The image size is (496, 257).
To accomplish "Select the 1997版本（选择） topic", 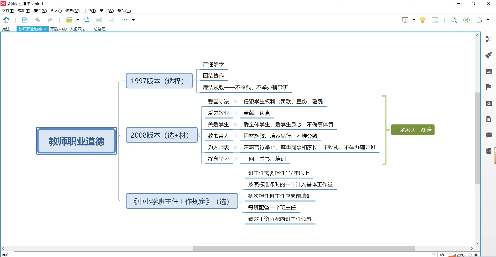I will pyautogui.click(x=159, y=81).
